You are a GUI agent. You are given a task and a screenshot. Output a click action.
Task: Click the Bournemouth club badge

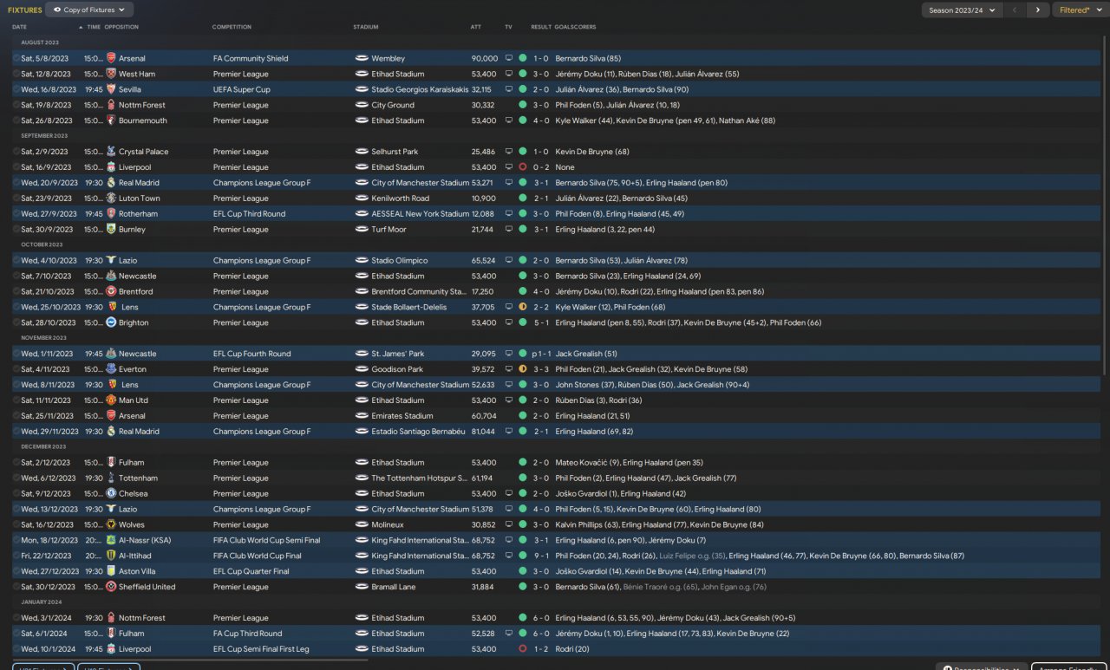111,120
